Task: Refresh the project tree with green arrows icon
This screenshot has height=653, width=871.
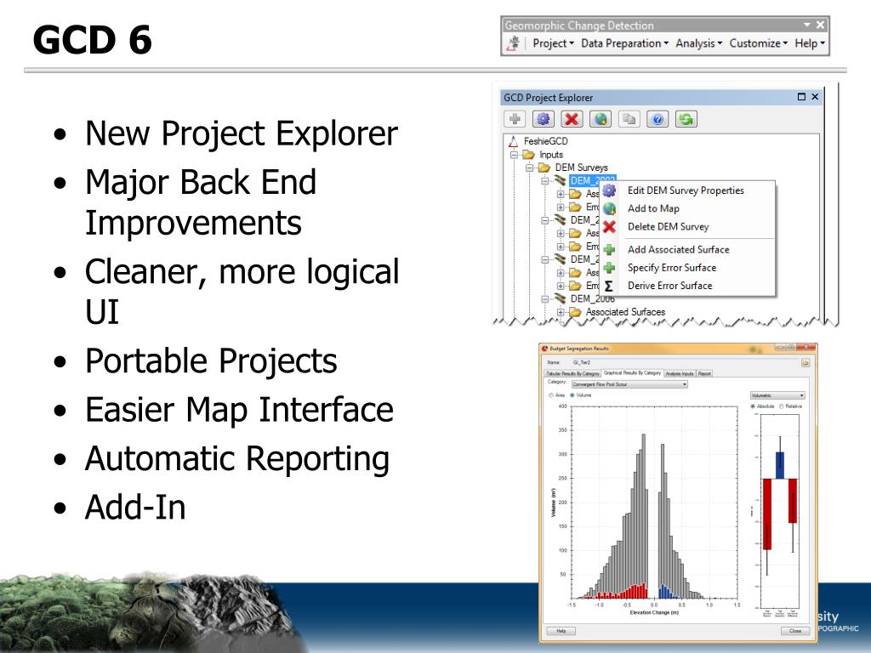Action: pyautogui.click(x=686, y=119)
